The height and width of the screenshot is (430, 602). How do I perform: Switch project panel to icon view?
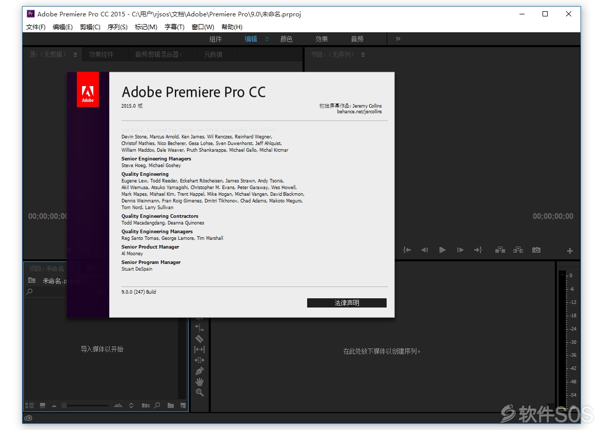coord(43,405)
